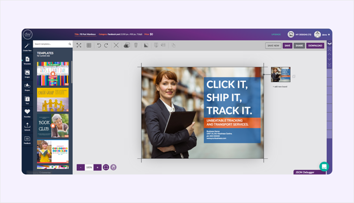Select the CLICK IT, SHIP IT headline text
The image size is (354, 203).
(x=229, y=98)
